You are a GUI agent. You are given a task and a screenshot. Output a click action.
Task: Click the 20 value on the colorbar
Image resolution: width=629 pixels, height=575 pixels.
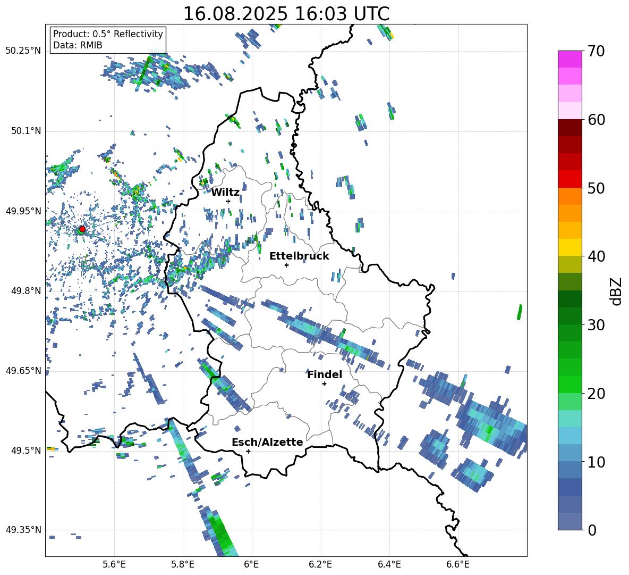(596, 394)
